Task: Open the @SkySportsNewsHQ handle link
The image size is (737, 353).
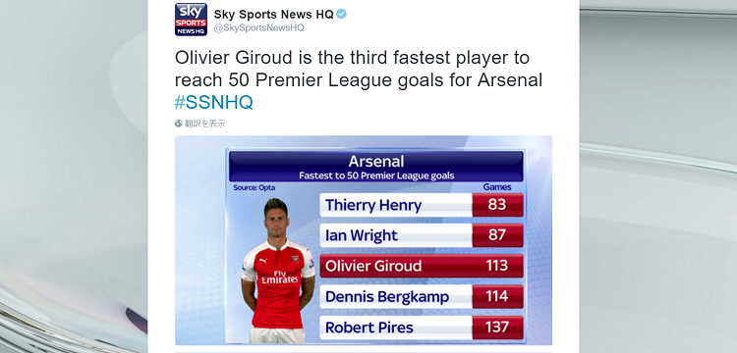Action: tap(259, 27)
